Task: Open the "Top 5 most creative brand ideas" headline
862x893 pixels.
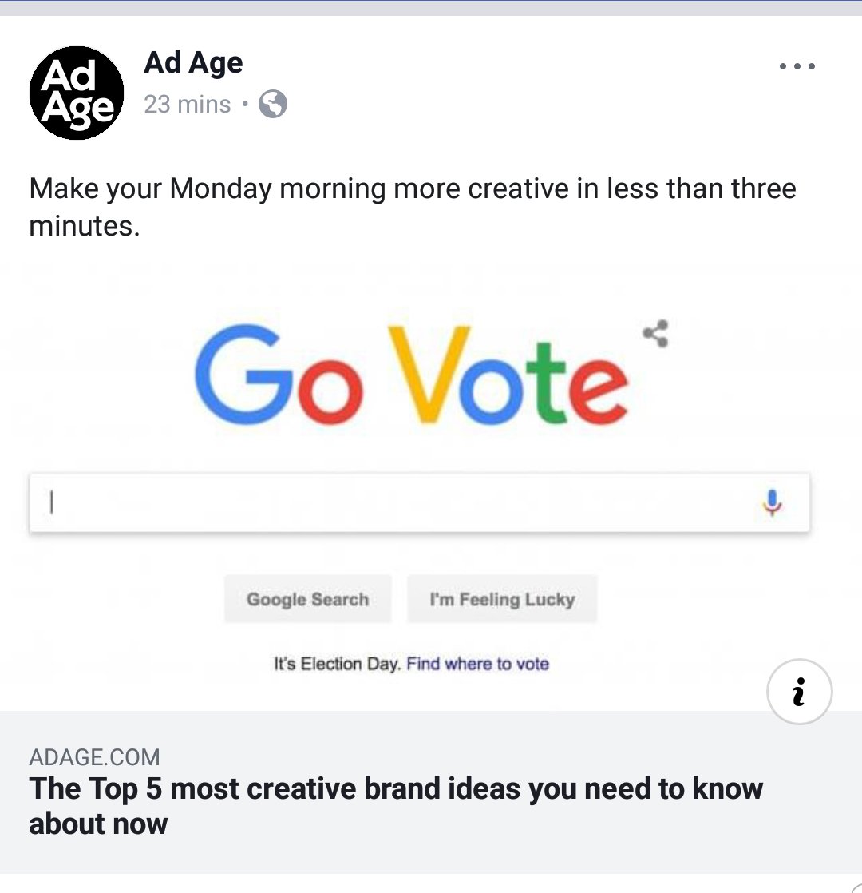Action: [x=396, y=805]
